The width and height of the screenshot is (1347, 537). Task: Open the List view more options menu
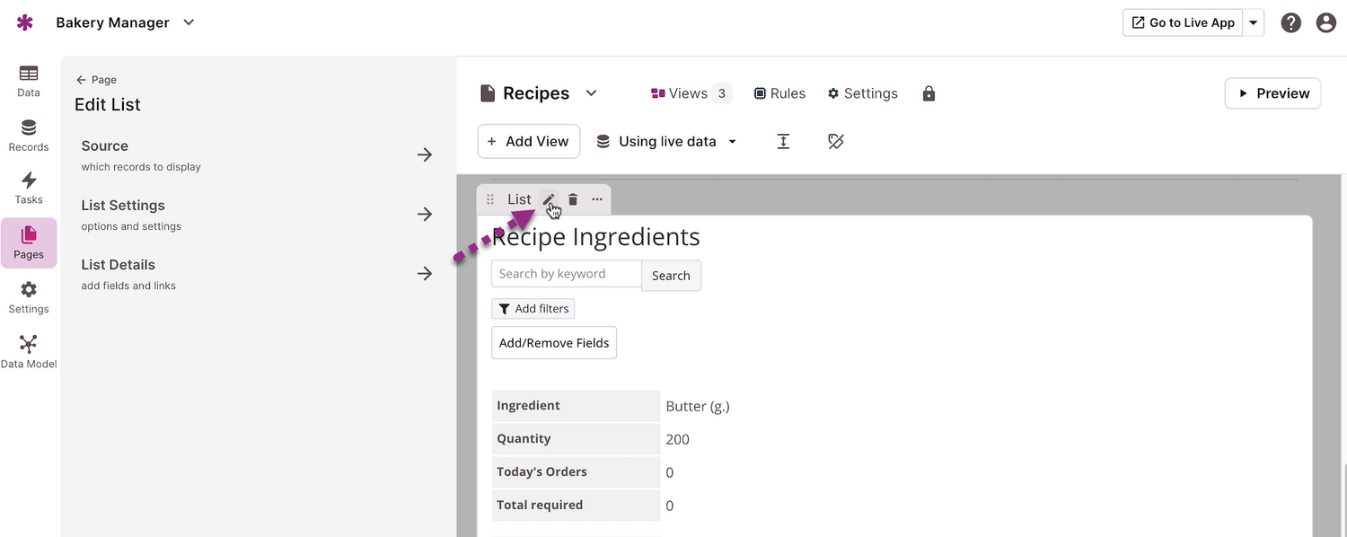pyautogui.click(x=597, y=199)
